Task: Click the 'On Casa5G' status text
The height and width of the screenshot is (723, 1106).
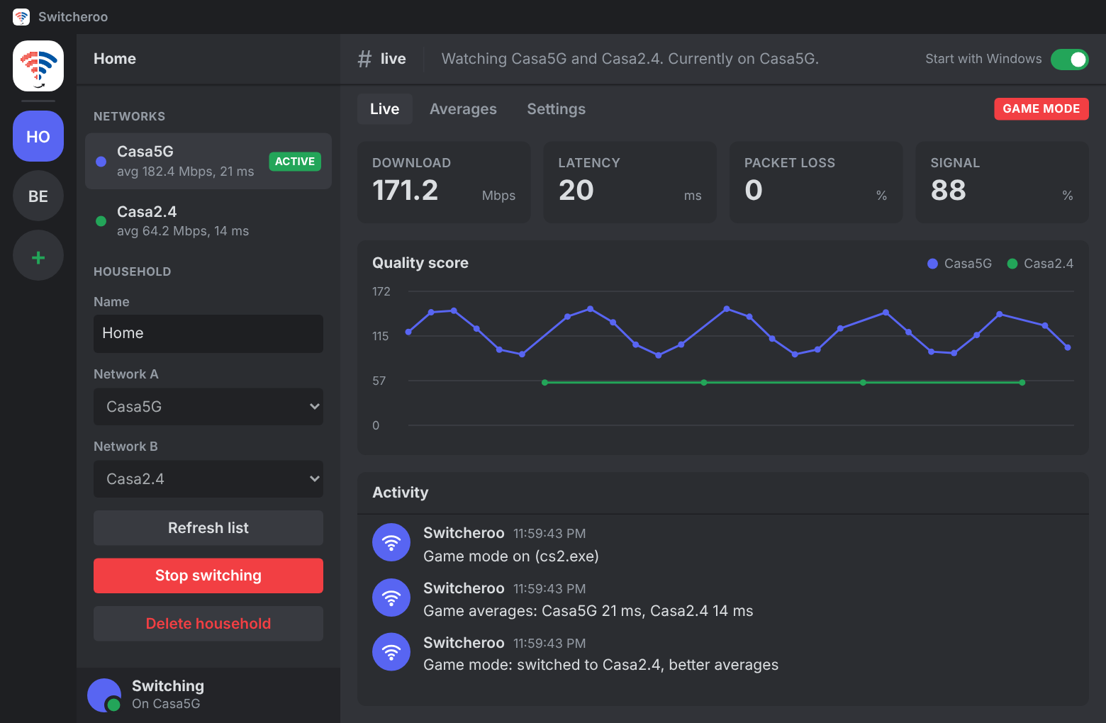Action: pos(166,704)
